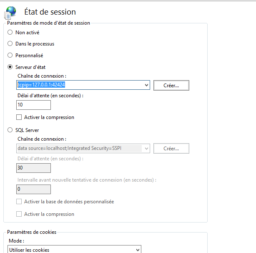256x253 pixels.
Task: Enable compression under Serveur d'état
Action: coord(19,117)
